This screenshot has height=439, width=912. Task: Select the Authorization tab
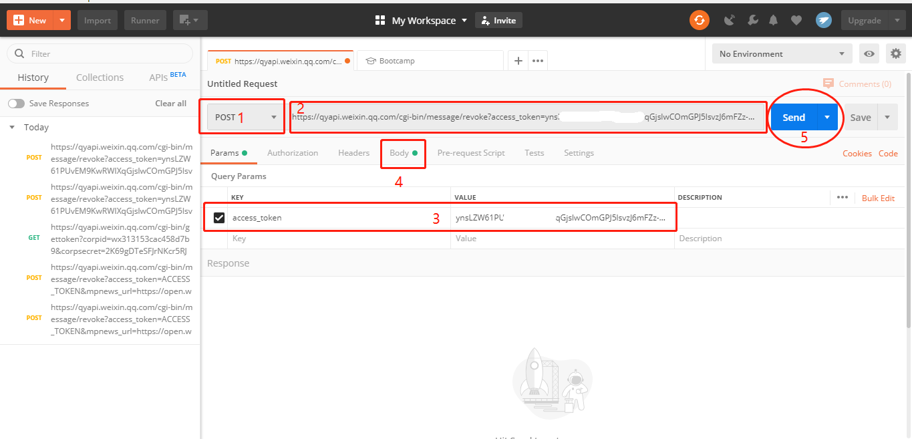(293, 153)
